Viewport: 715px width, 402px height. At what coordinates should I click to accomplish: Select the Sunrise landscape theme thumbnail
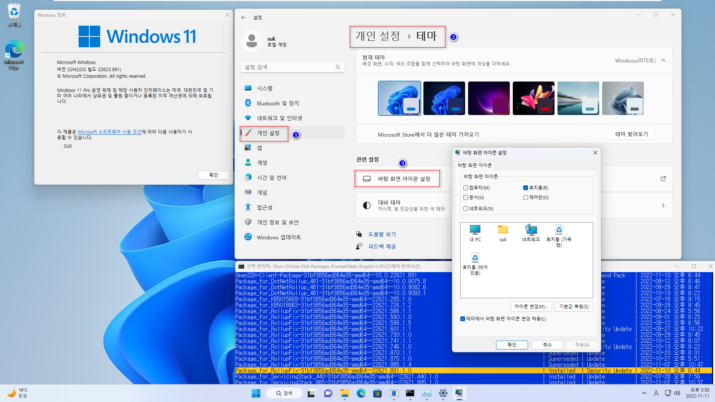coord(578,98)
